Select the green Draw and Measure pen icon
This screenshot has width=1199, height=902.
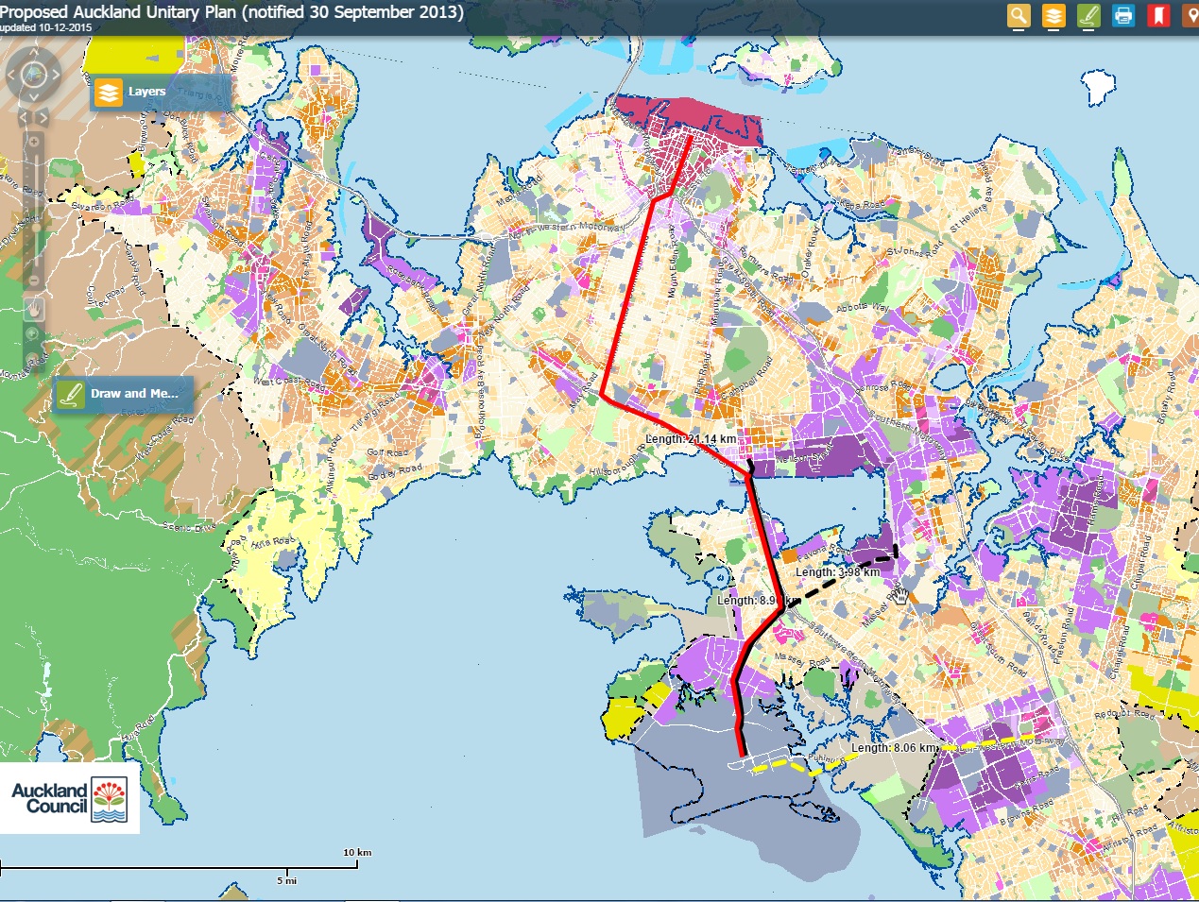pos(1088,15)
